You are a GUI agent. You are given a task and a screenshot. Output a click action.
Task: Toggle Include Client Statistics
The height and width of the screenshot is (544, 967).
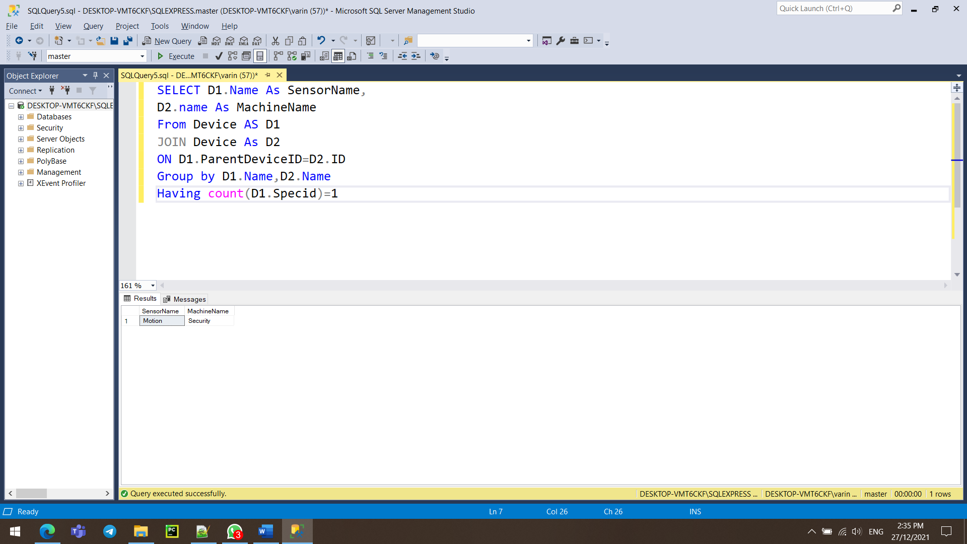pyautogui.click(x=306, y=56)
